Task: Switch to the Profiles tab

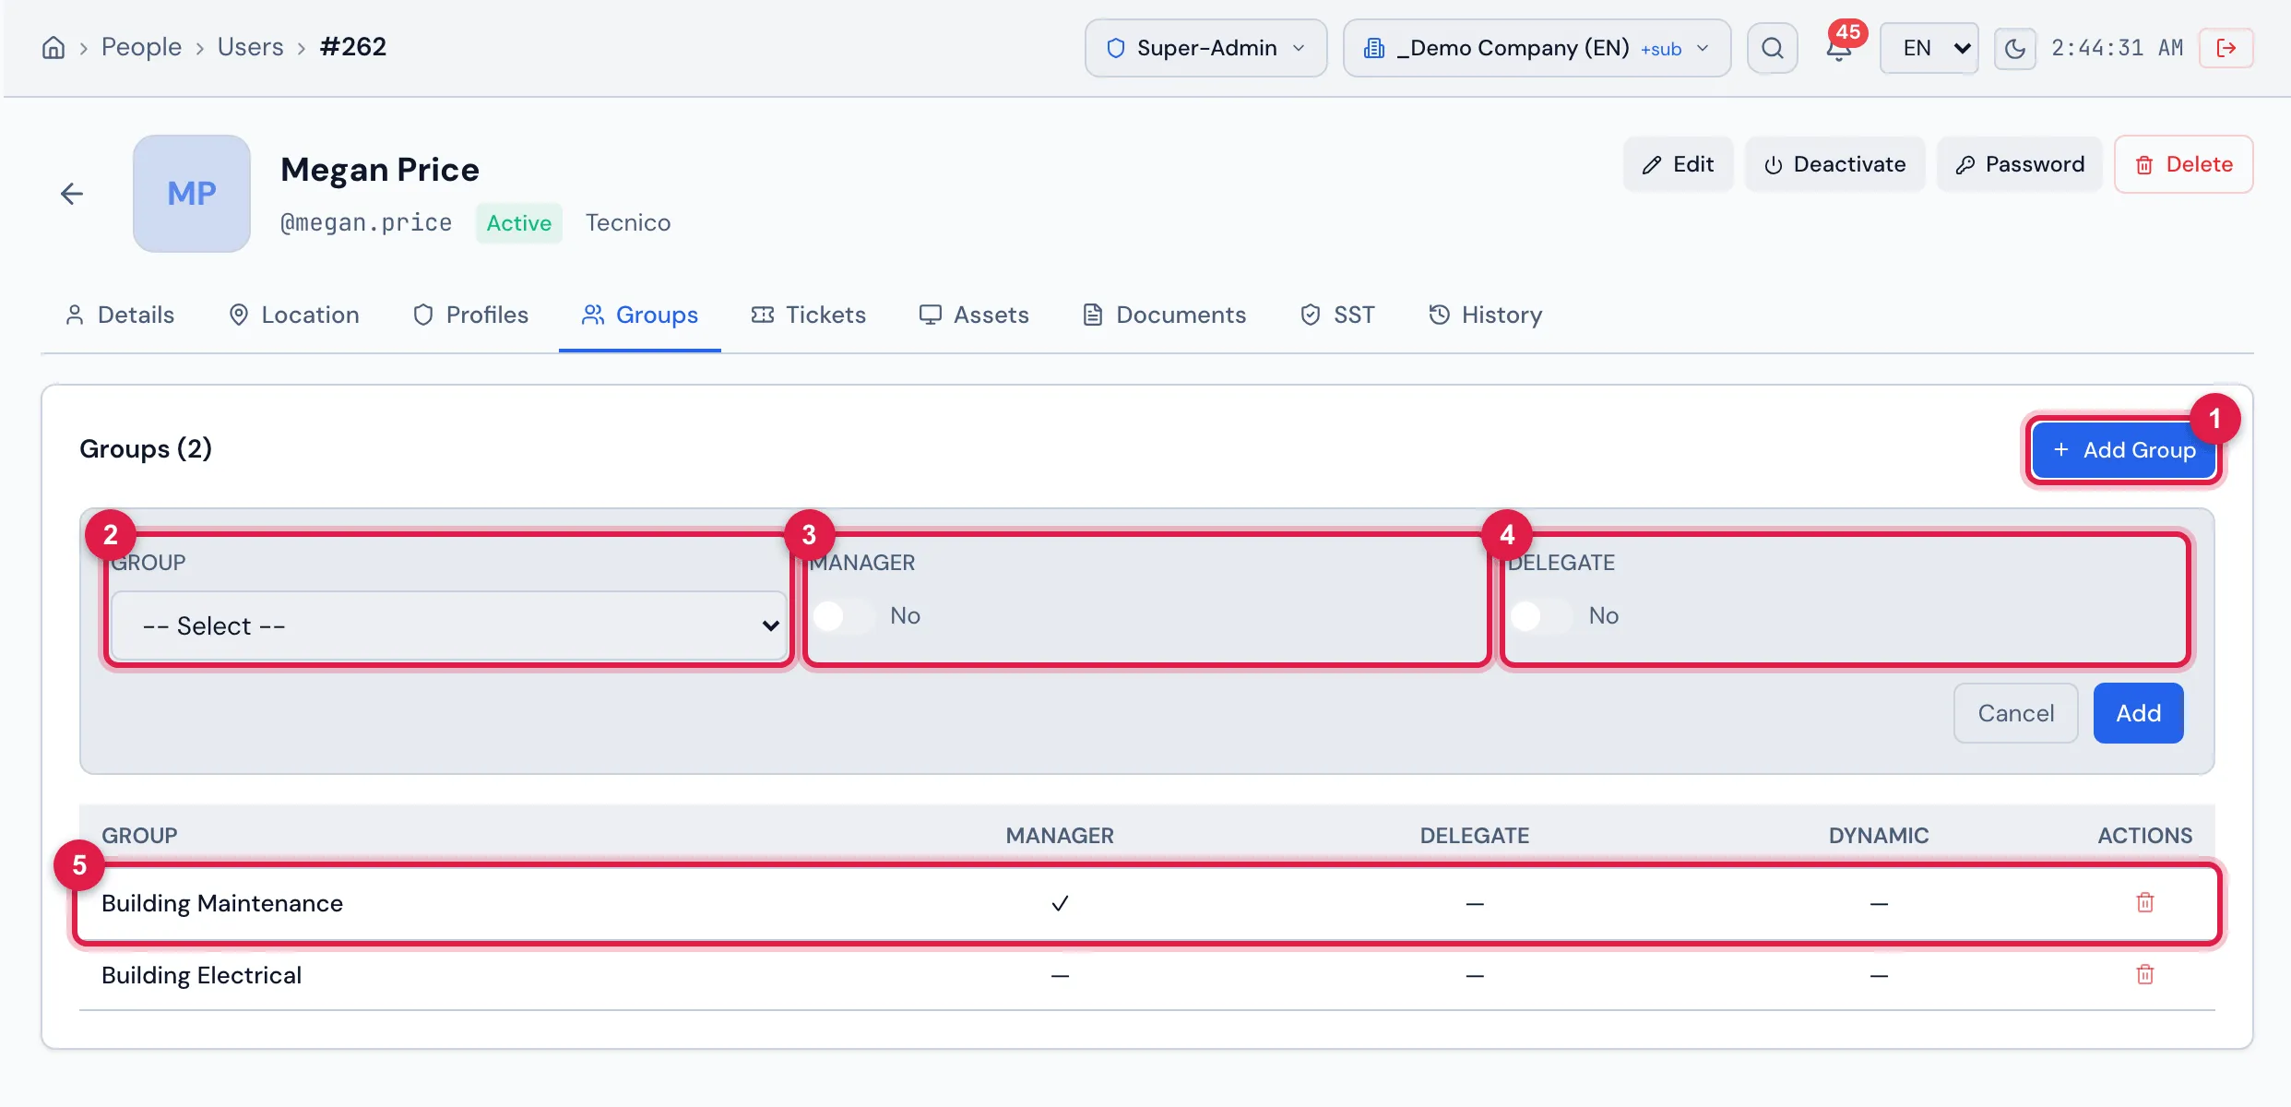Action: pos(471,315)
